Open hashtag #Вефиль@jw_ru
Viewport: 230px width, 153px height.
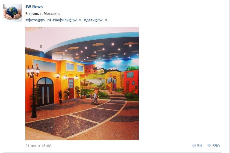67,20
